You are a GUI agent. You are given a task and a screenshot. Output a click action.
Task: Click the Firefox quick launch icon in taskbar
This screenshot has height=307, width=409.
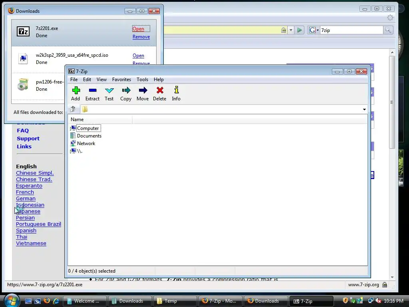click(x=47, y=301)
